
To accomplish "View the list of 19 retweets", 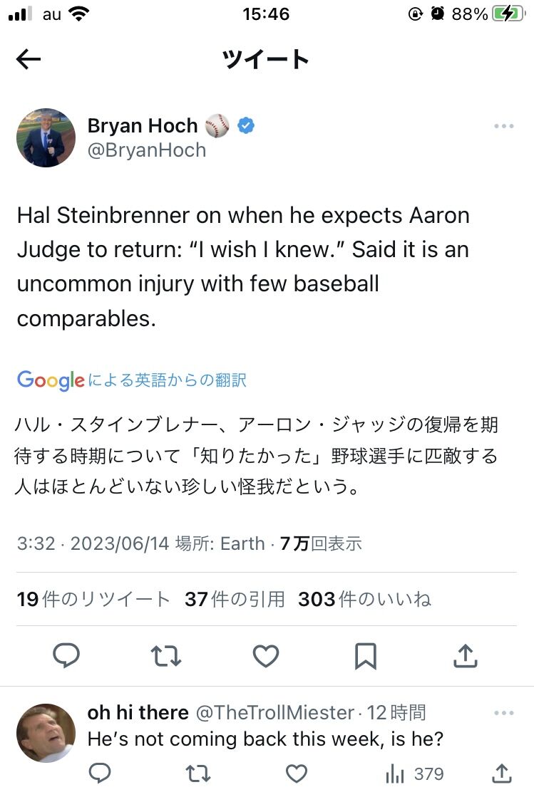I will [x=93, y=599].
